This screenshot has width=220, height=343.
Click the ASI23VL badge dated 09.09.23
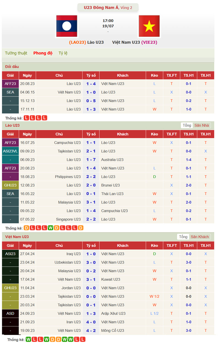[x=10, y=151]
